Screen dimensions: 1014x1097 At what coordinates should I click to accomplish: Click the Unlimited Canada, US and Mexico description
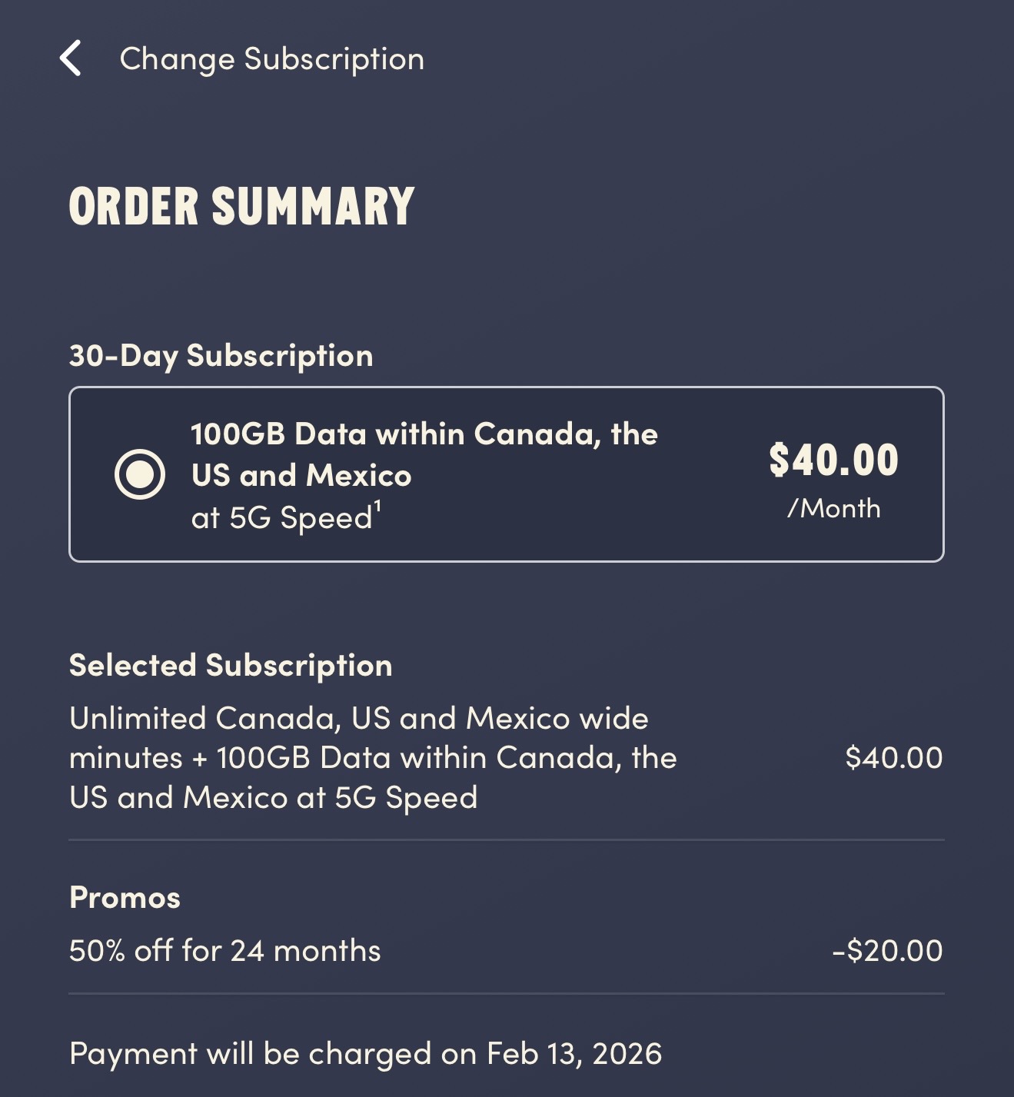358,719
